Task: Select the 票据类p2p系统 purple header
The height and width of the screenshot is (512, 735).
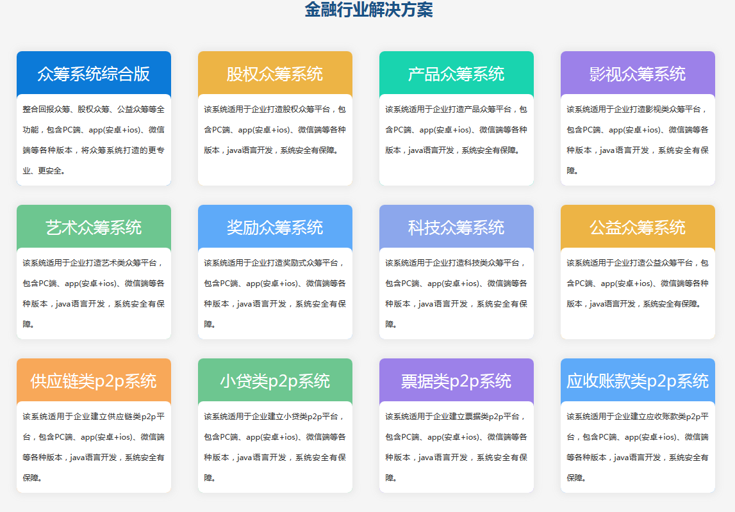Action: (x=456, y=381)
